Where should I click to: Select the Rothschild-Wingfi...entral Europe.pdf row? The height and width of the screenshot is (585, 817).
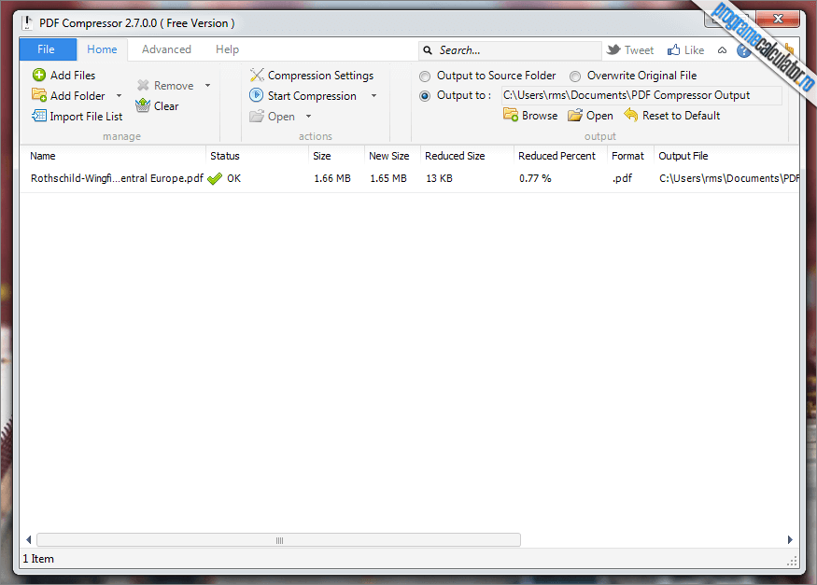click(x=409, y=178)
